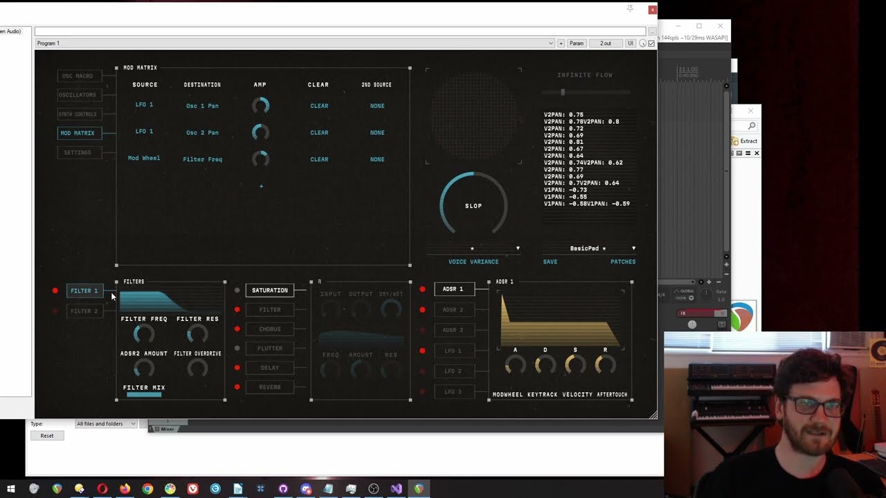Change the Filter Freq destination selector
The width and height of the screenshot is (886, 498).
(202, 159)
